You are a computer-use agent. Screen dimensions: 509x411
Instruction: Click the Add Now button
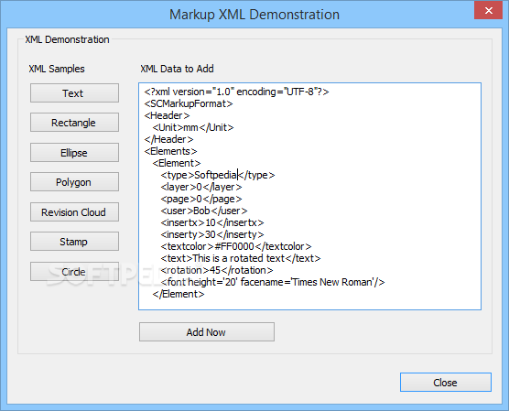(x=207, y=331)
